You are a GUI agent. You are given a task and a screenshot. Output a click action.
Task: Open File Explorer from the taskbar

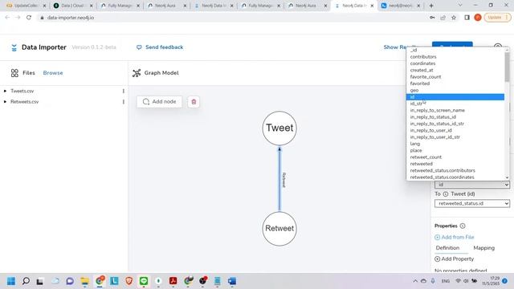(84, 281)
